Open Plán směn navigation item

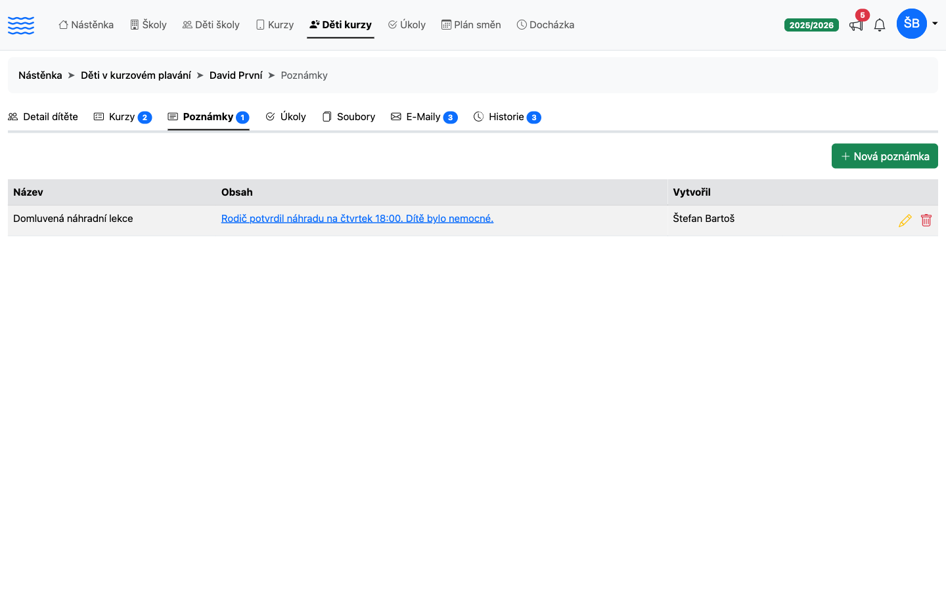[x=471, y=25]
